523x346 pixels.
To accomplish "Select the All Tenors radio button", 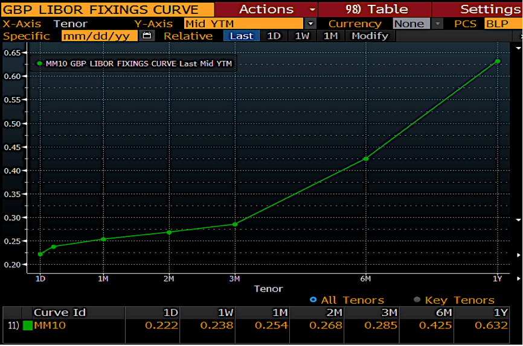I will [x=313, y=300].
